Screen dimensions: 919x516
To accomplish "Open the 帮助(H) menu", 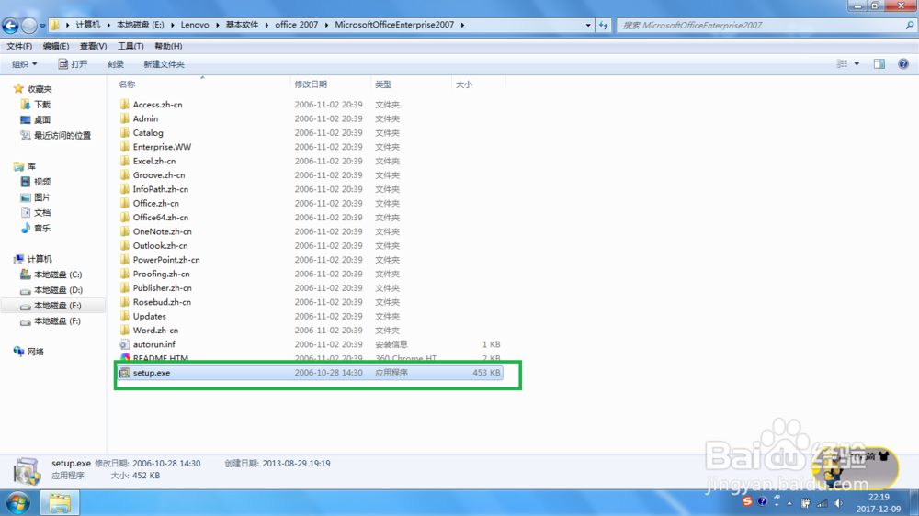I will [168, 46].
